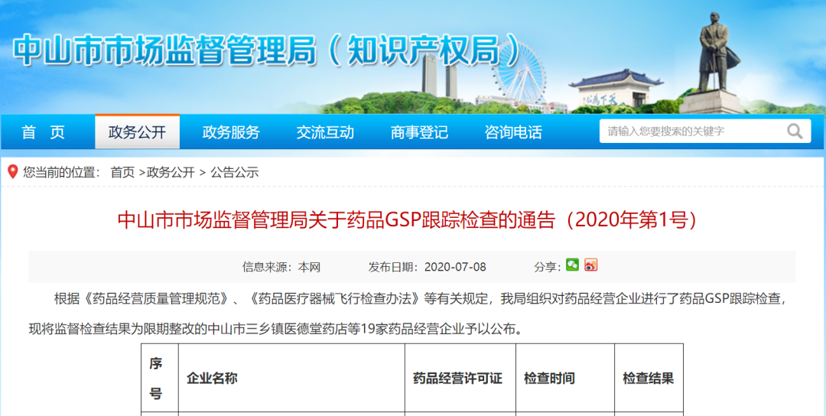
Task: Click the 信息来源：本网 text
Action: pyautogui.click(x=281, y=267)
